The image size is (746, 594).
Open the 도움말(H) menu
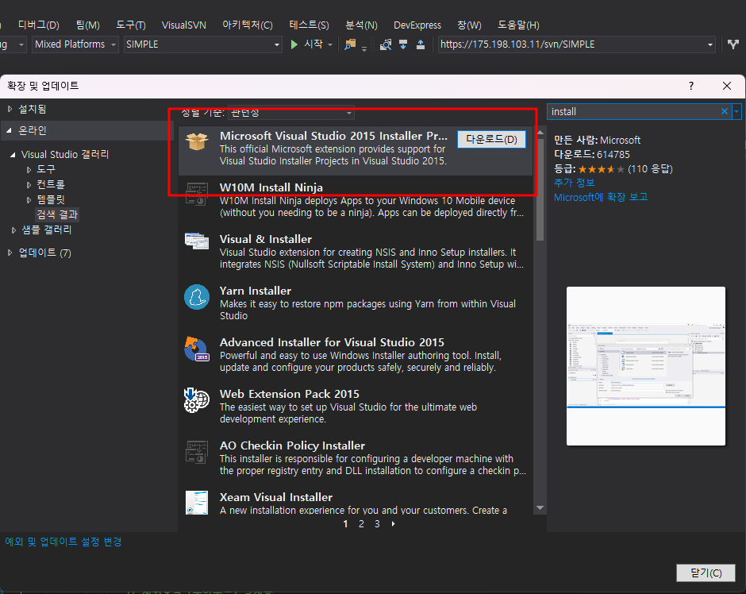click(518, 25)
